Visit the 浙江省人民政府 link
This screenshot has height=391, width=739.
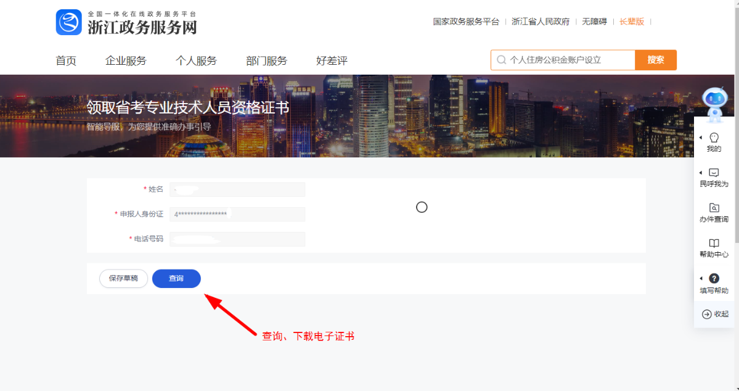click(541, 21)
